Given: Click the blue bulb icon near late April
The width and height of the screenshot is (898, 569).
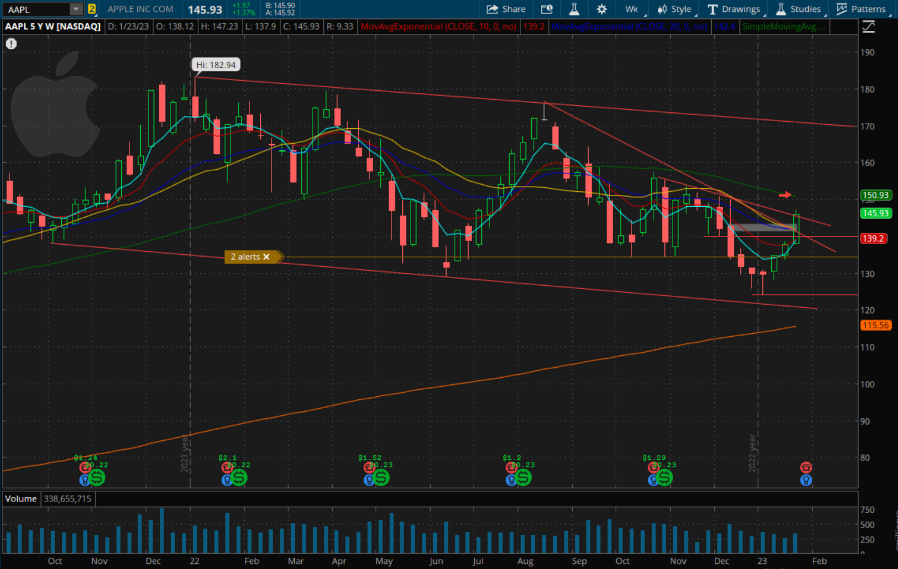Looking at the screenshot, I should click(369, 480).
